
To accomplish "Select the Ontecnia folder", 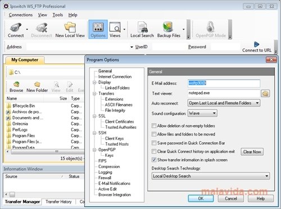I will point(20,124).
